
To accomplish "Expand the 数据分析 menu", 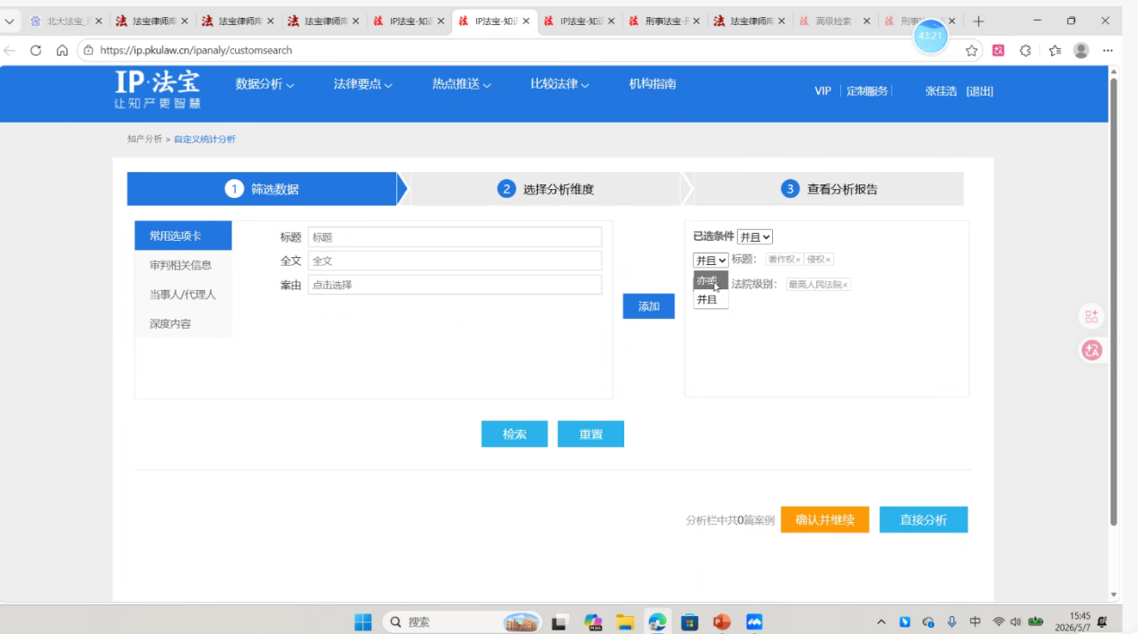I will (265, 84).
